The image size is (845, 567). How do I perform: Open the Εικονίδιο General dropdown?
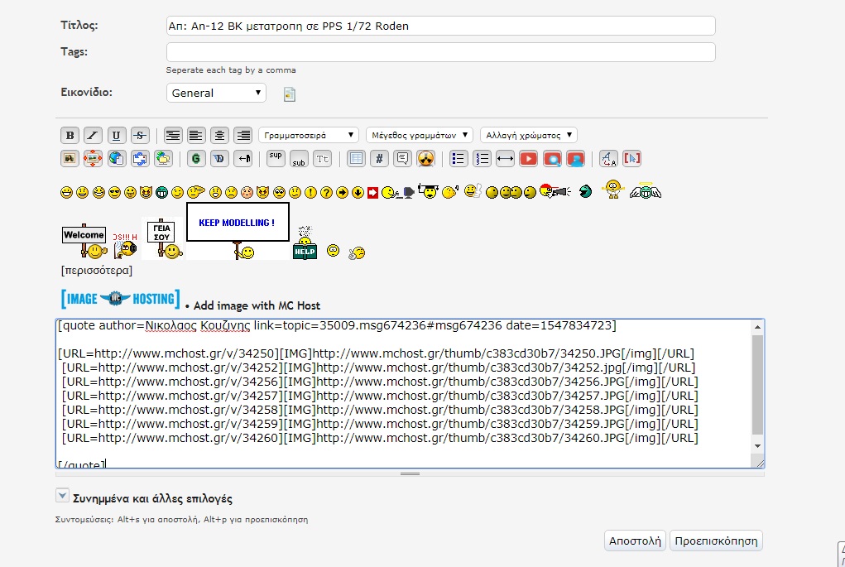(216, 93)
